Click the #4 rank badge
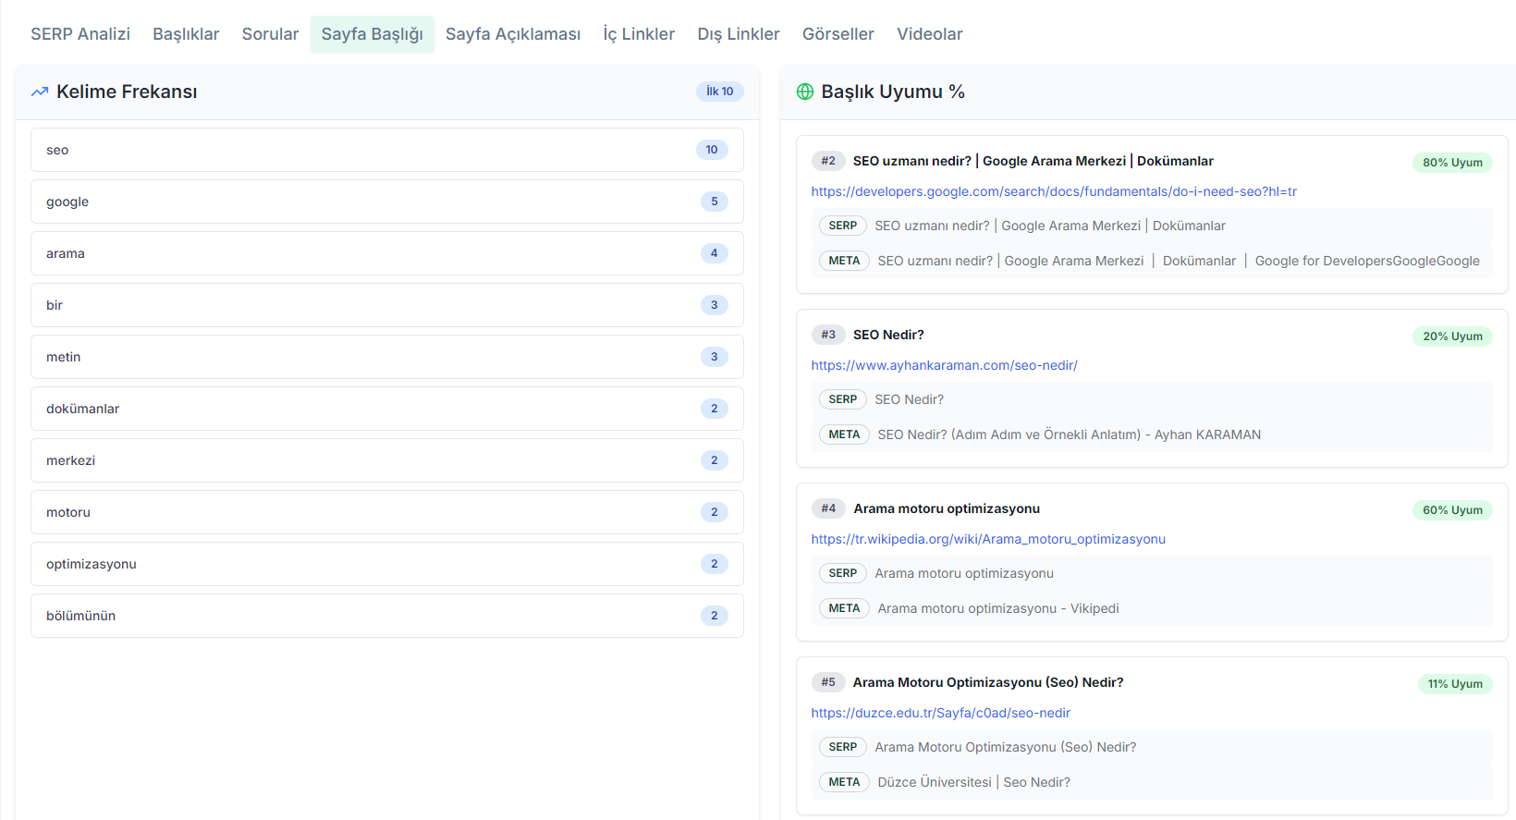This screenshot has height=820, width=1516. [828, 508]
